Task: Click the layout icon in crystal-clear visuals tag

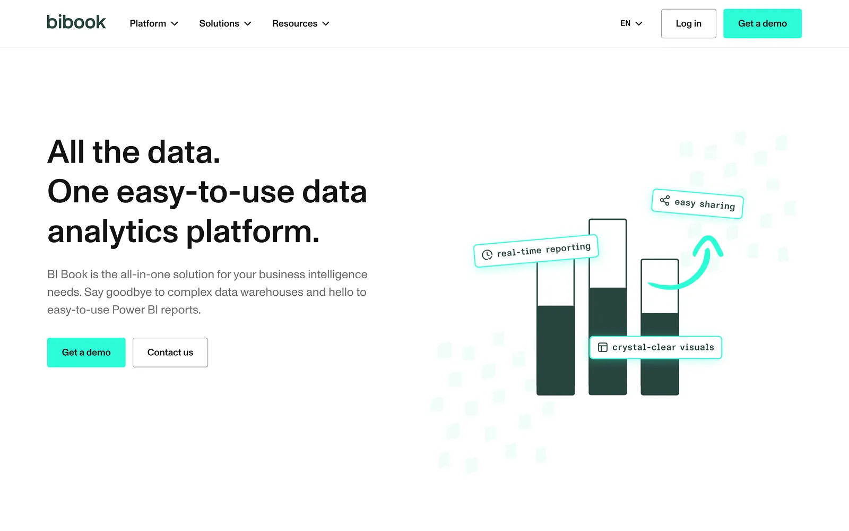Action: coord(603,347)
